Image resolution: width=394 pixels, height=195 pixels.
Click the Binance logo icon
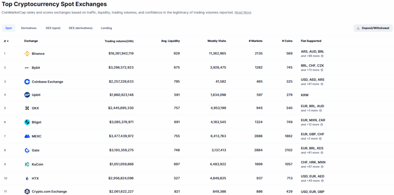click(27, 53)
